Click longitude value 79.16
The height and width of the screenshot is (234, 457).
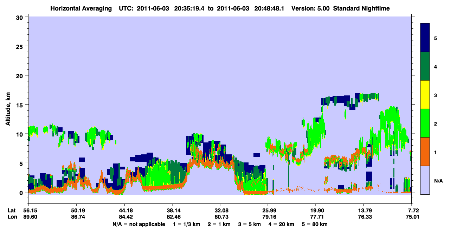(x=268, y=217)
